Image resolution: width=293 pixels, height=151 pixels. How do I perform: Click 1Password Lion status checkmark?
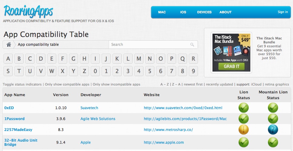[x=244, y=119]
